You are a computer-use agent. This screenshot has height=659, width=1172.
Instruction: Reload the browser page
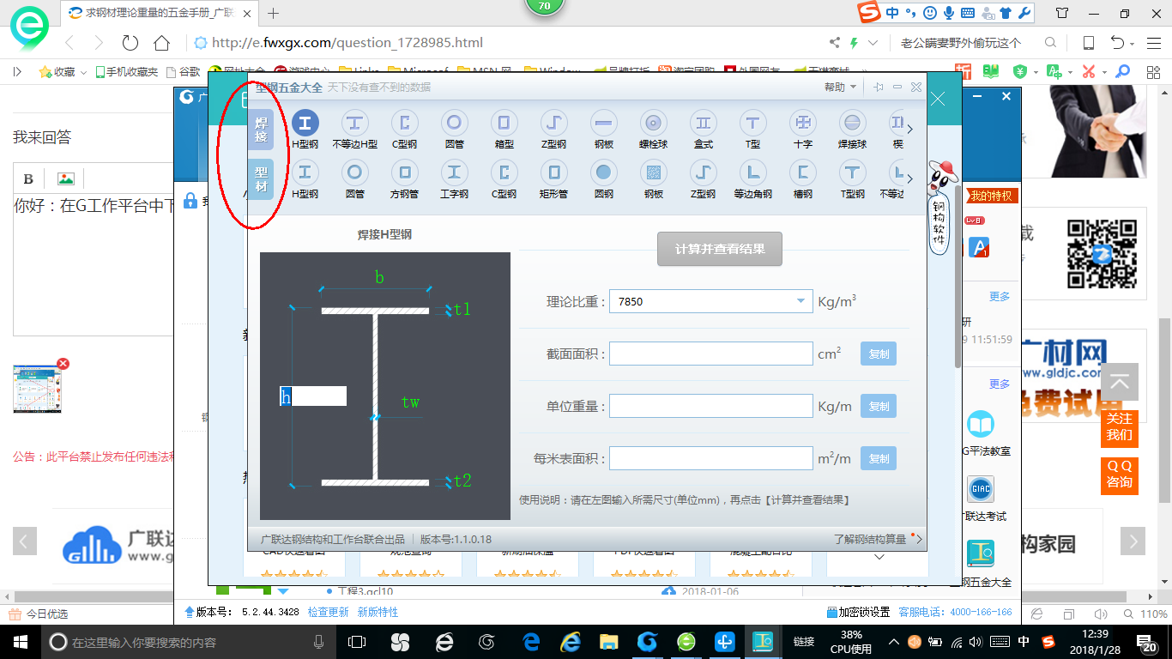pyautogui.click(x=130, y=43)
